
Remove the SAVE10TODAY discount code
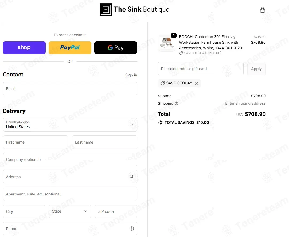click(x=197, y=83)
